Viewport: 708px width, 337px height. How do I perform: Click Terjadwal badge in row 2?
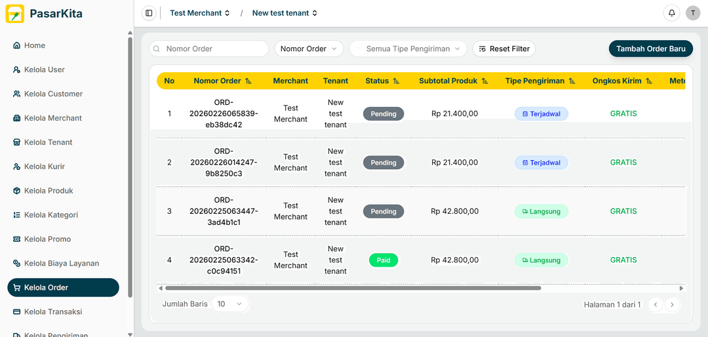[x=541, y=163]
